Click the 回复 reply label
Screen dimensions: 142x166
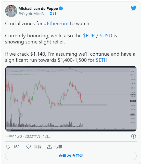(x=37, y=147)
